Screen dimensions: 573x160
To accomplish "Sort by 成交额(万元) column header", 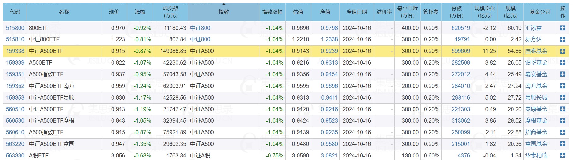I will 171,12.
